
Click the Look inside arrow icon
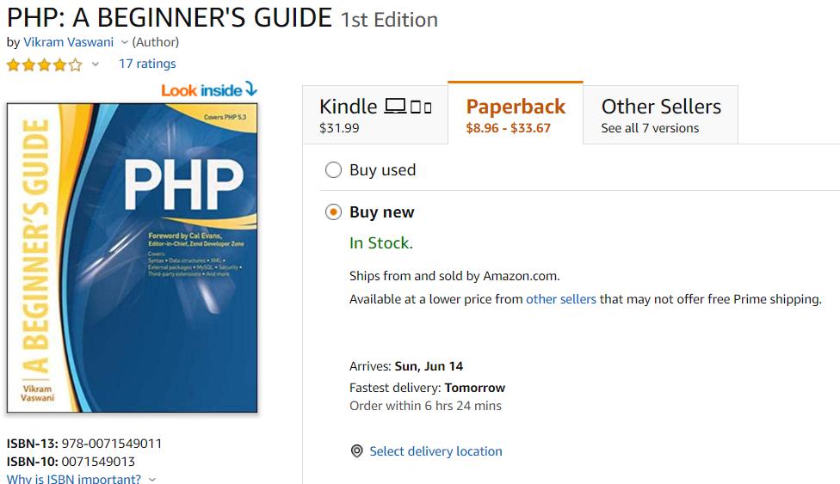tap(251, 89)
